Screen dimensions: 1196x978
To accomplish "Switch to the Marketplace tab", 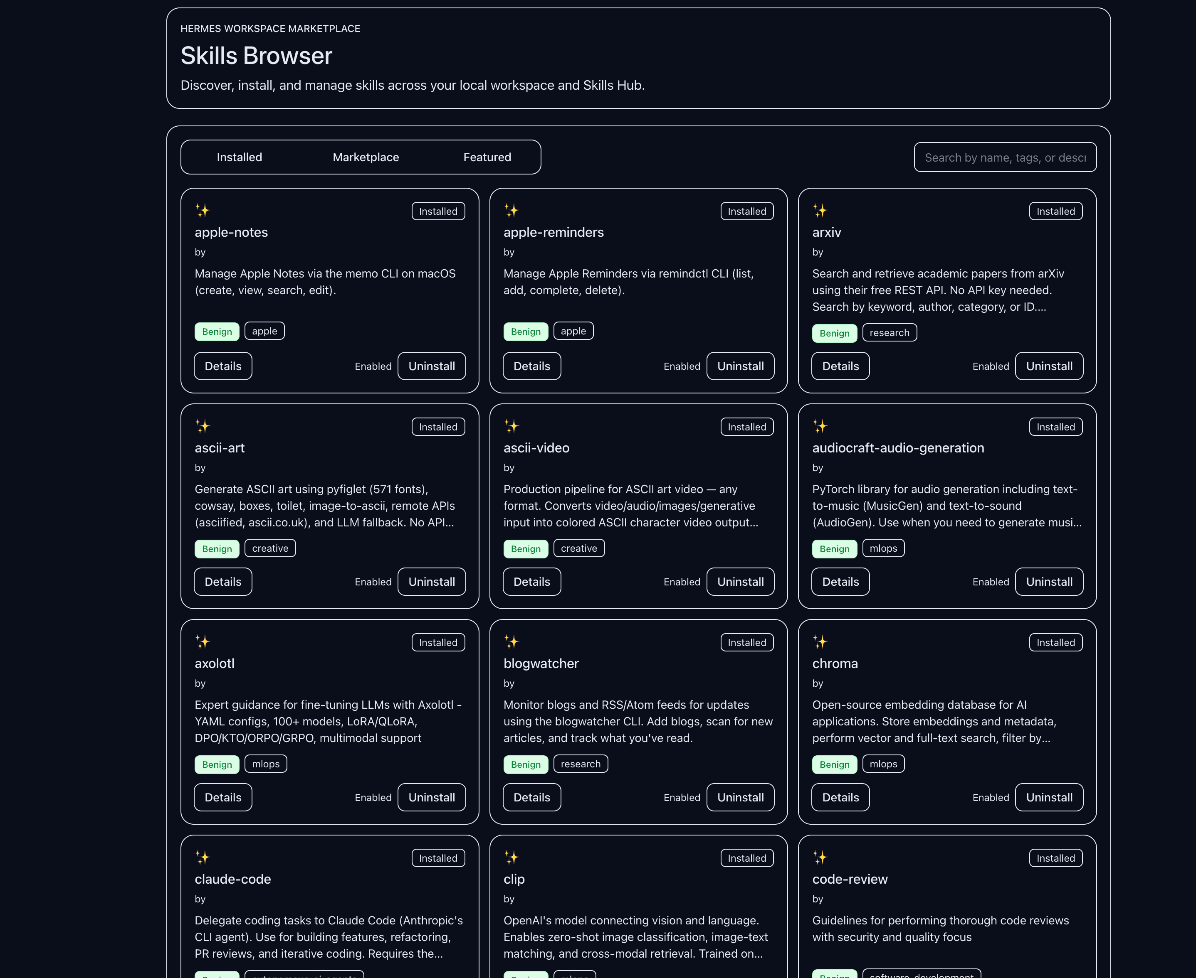I will point(366,157).
